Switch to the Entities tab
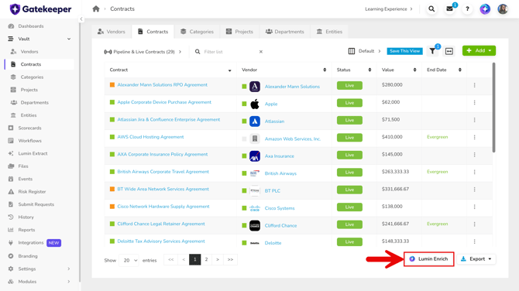The height and width of the screenshot is (291, 519). tap(329, 32)
